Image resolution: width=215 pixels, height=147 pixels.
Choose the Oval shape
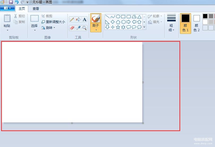tap(118, 17)
